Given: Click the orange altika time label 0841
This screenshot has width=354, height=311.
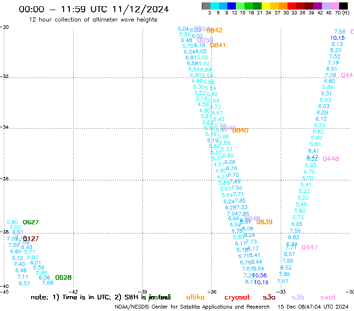Looking at the screenshot, I should [218, 45].
